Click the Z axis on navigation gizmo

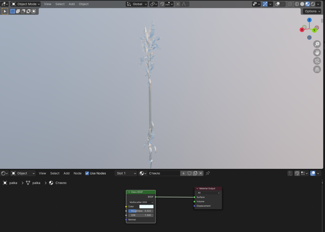(309, 20)
